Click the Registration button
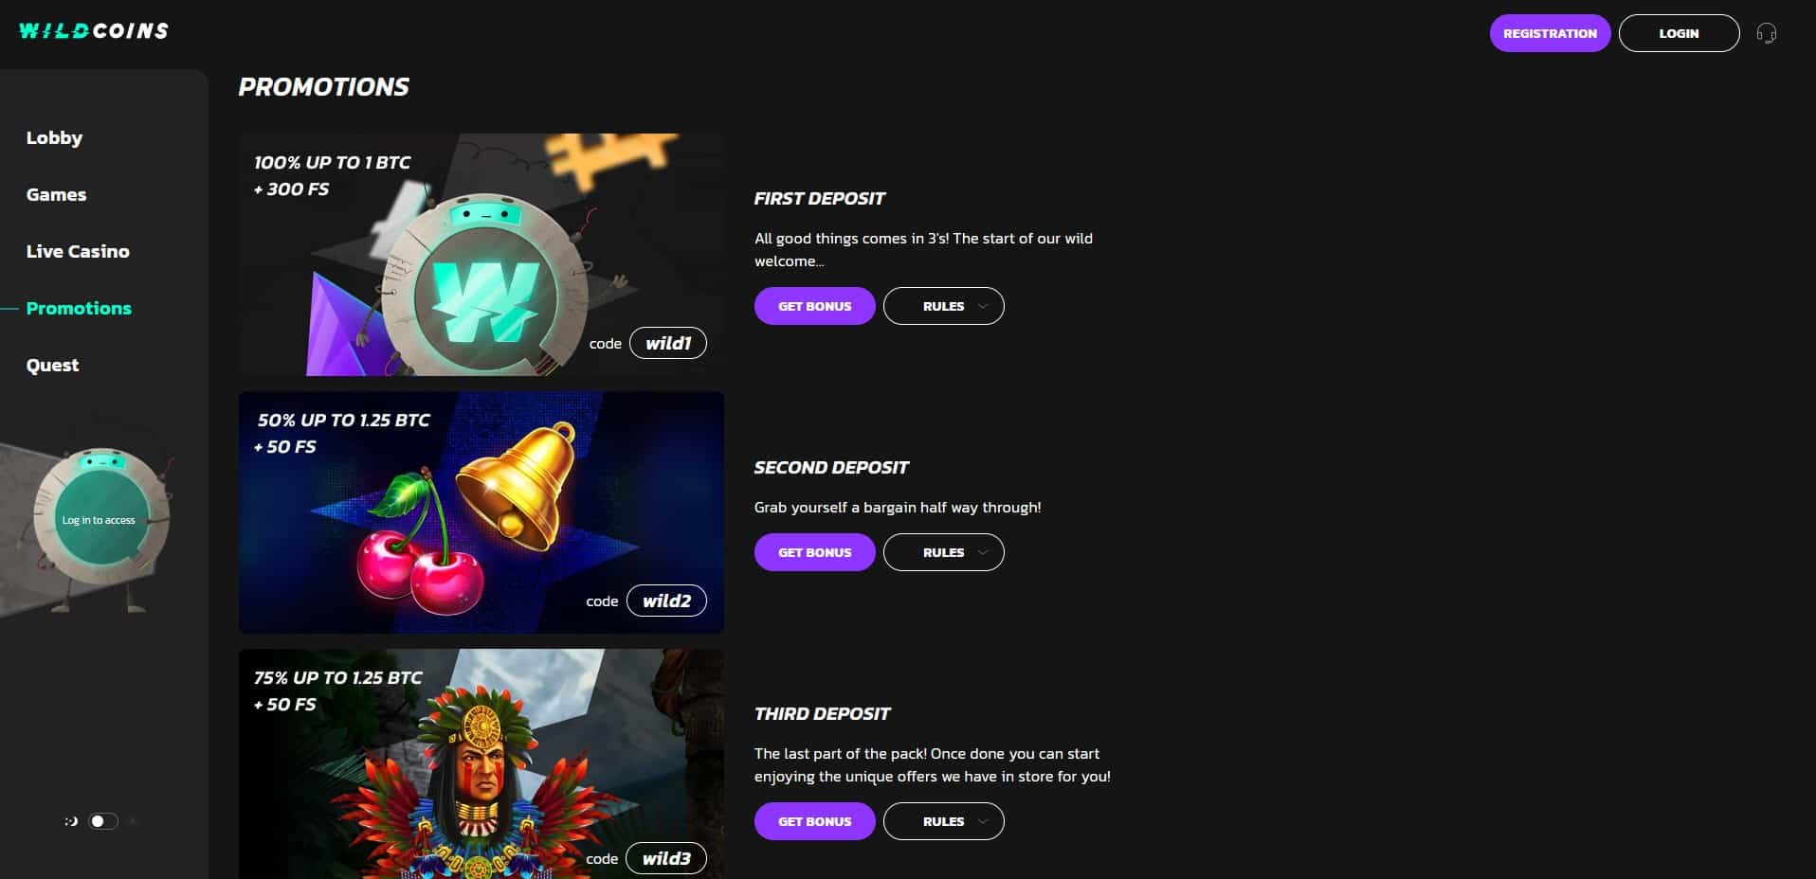 click(x=1550, y=33)
